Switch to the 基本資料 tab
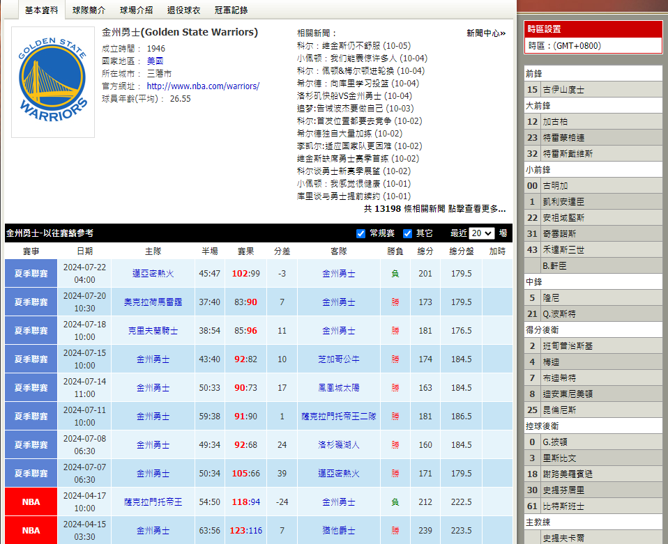This screenshot has width=668, height=544. [41, 10]
